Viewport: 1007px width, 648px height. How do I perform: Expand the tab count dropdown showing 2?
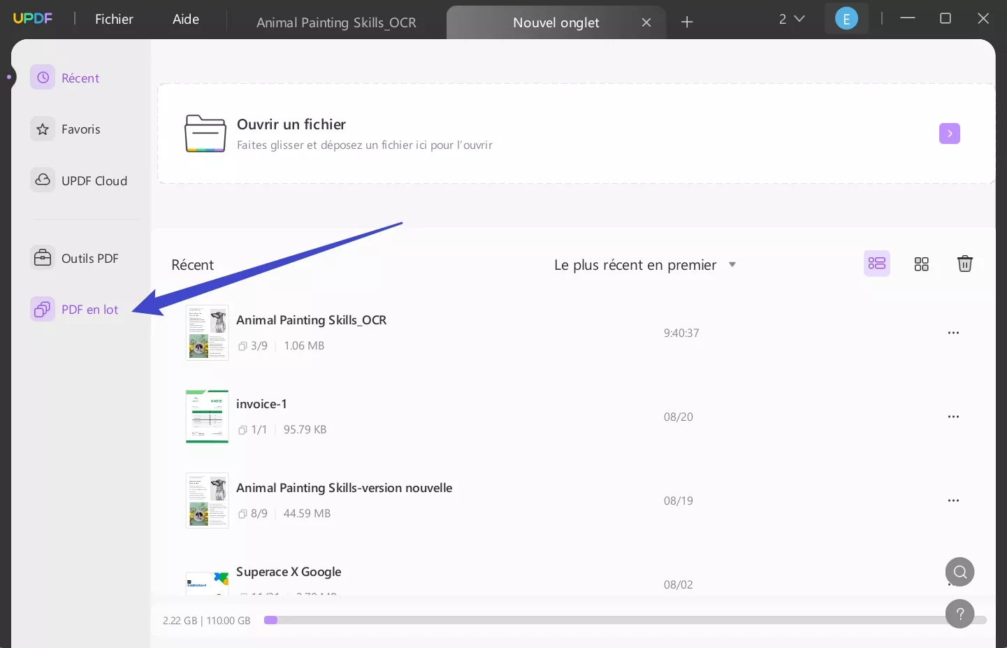[x=791, y=19]
